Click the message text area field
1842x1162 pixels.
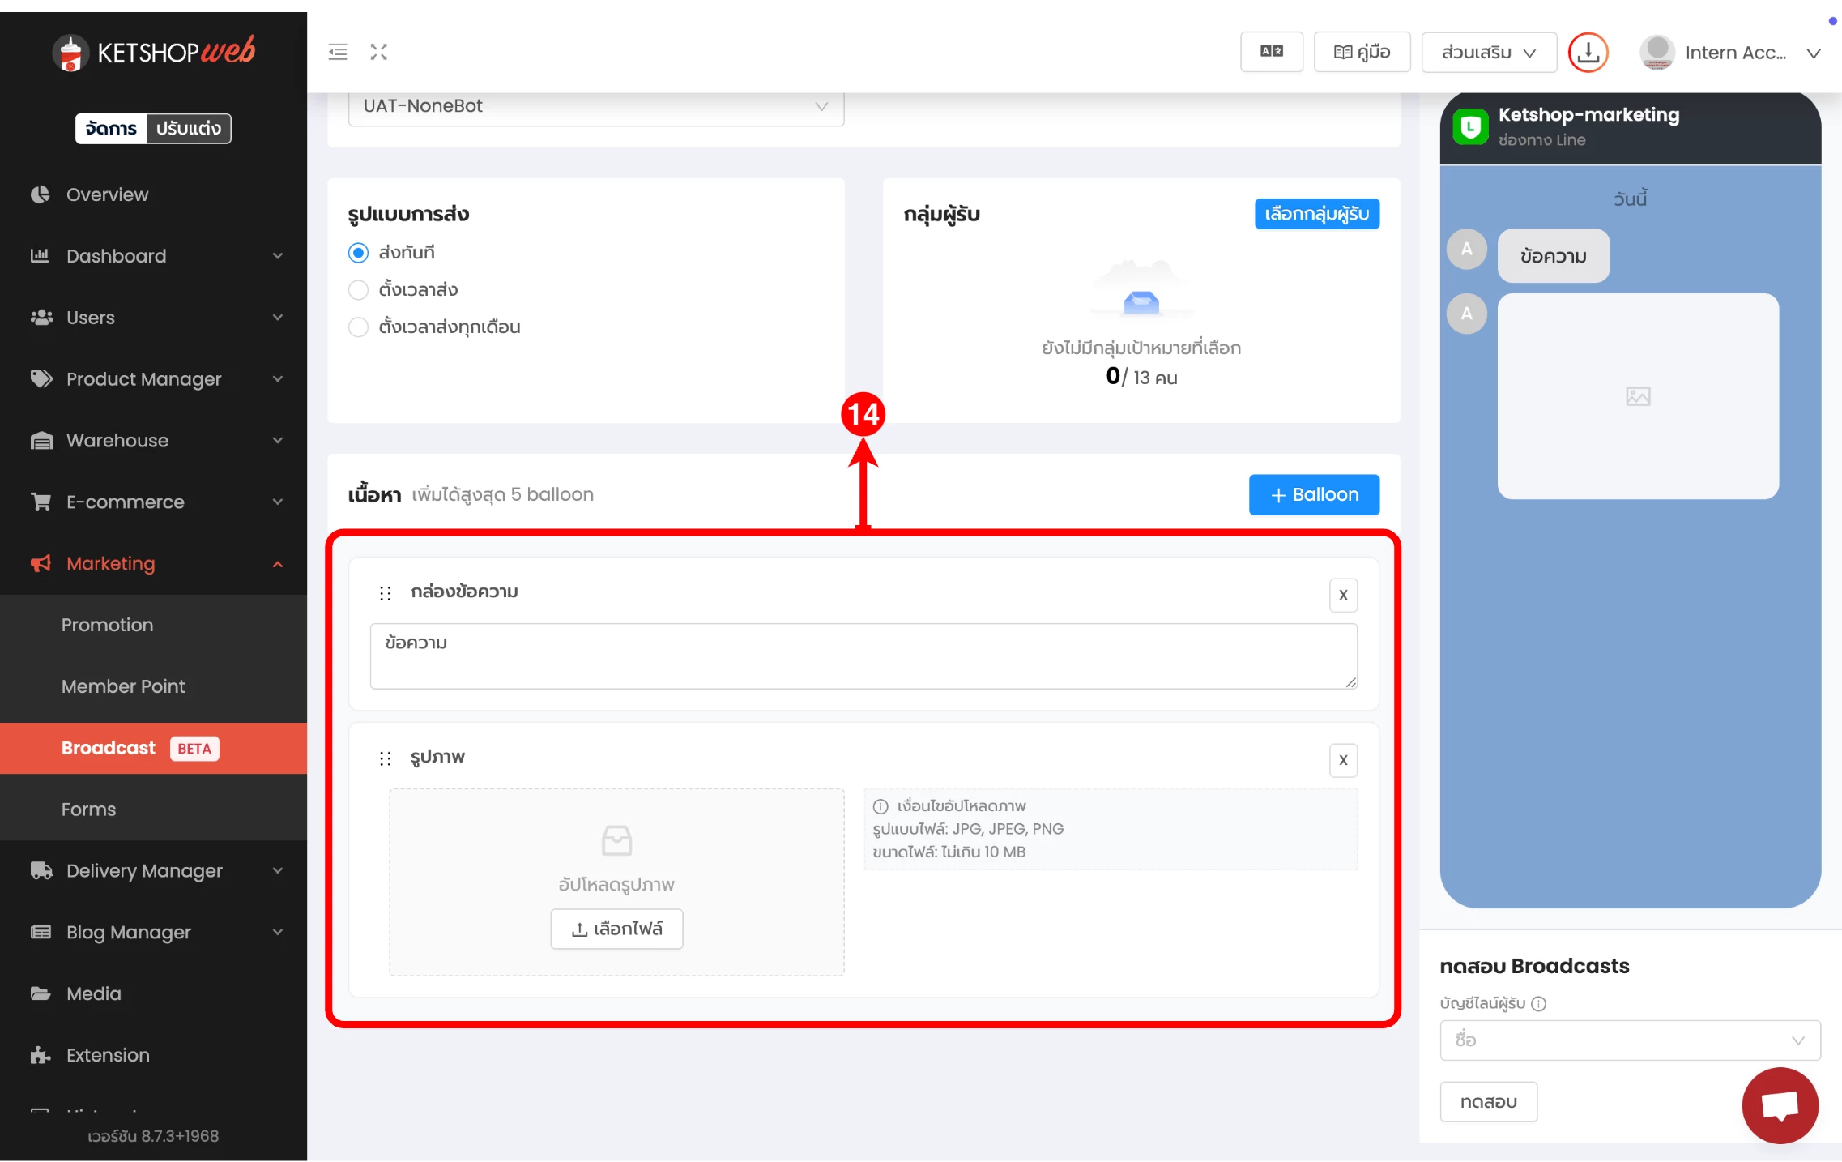(x=863, y=656)
